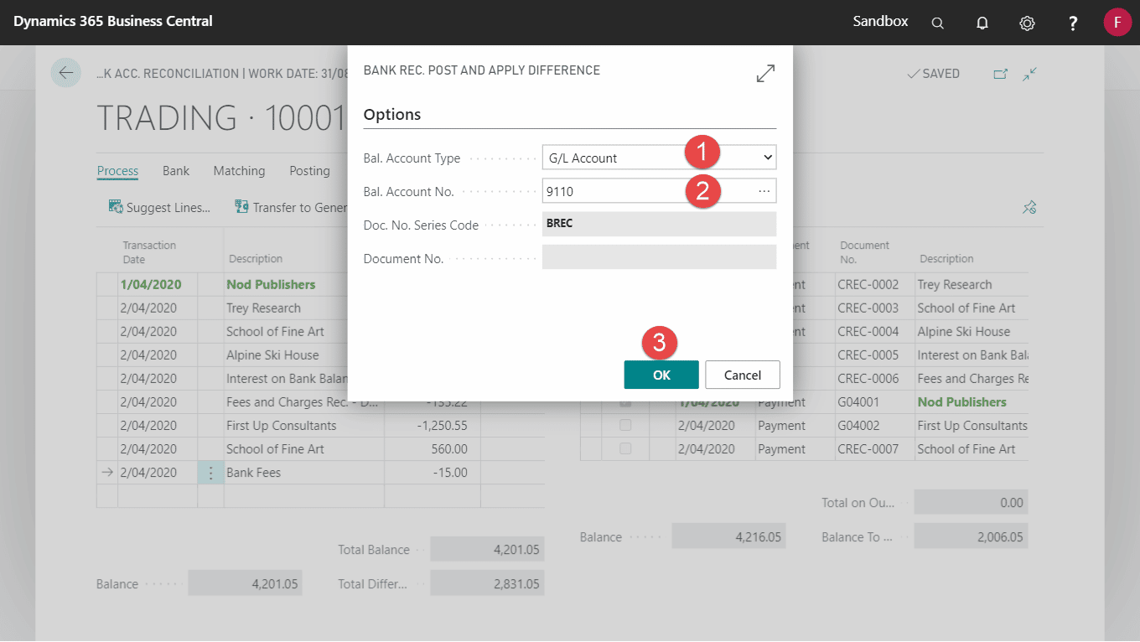The image size is (1140, 642).
Task: Click Total on Outstanding value 0.00
Action: (x=971, y=503)
